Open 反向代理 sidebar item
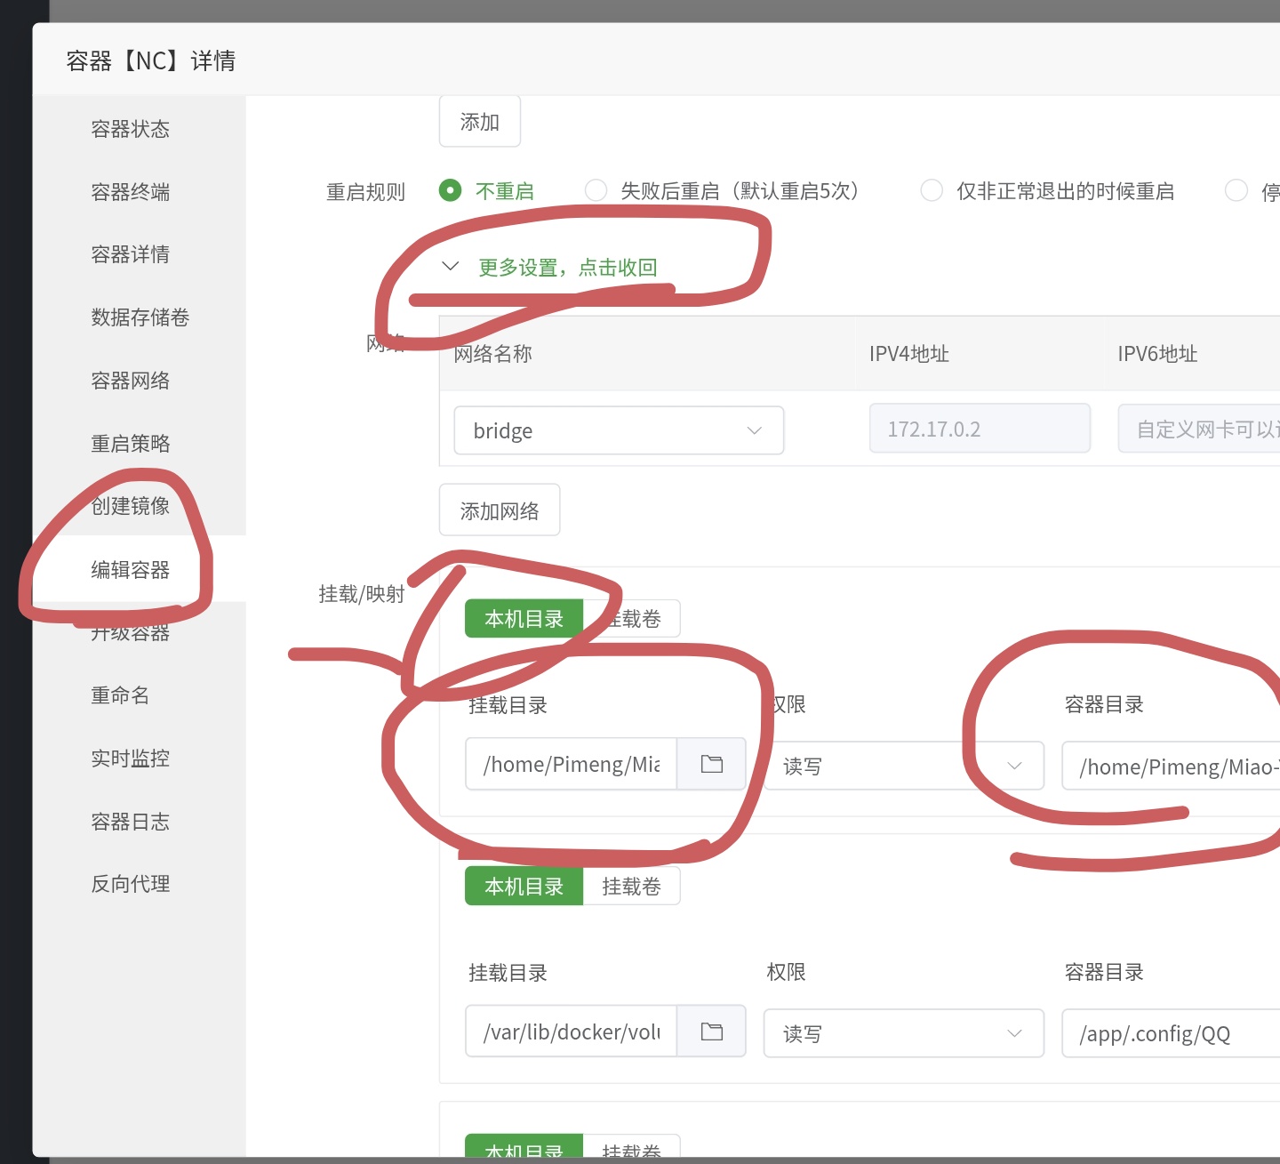1280x1164 pixels. click(131, 884)
